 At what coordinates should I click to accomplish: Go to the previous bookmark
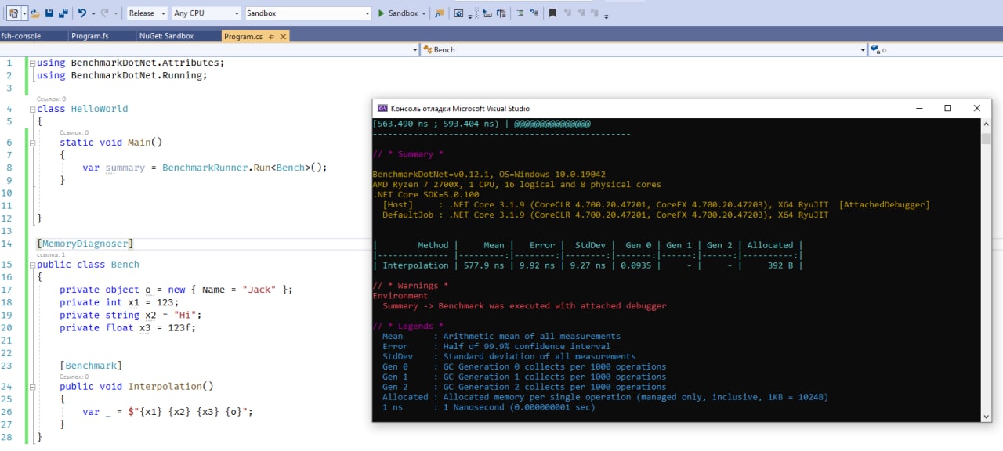tap(568, 13)
